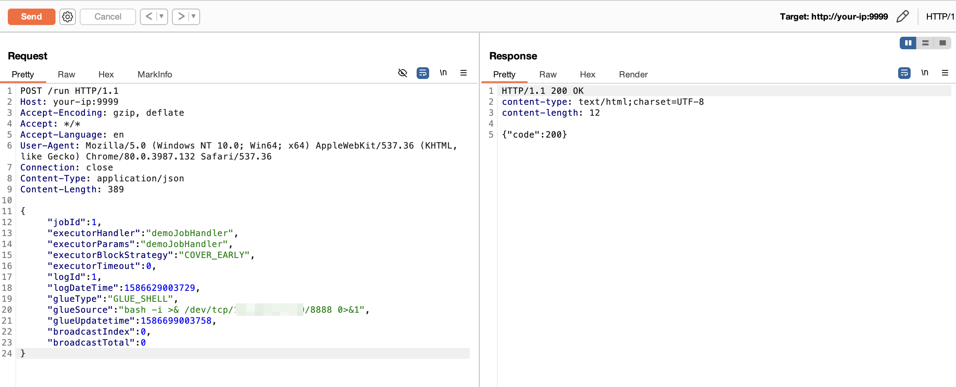Viewport: 956px width, 387px height.
Task: Open the Response panel hamburger menu
Action: 945,73
